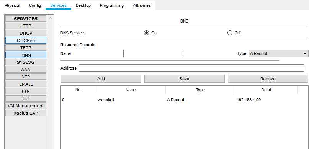Open the Radius EAP service

point(26,113)
